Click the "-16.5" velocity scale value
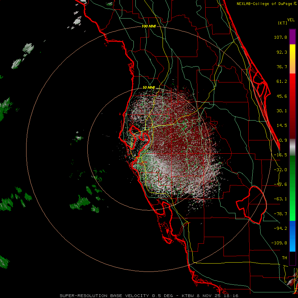This screenshot has height=298, width=298. click(x=280, y=155)
